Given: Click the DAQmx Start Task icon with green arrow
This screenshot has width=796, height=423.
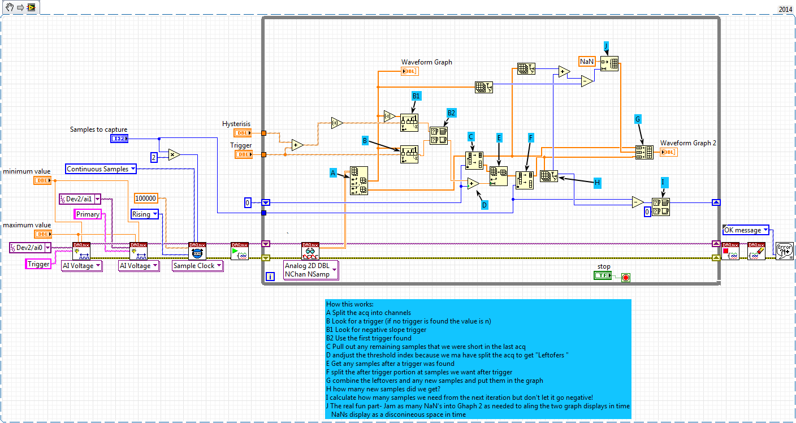Looking at the screenshot, I should [x=240, y=251].
